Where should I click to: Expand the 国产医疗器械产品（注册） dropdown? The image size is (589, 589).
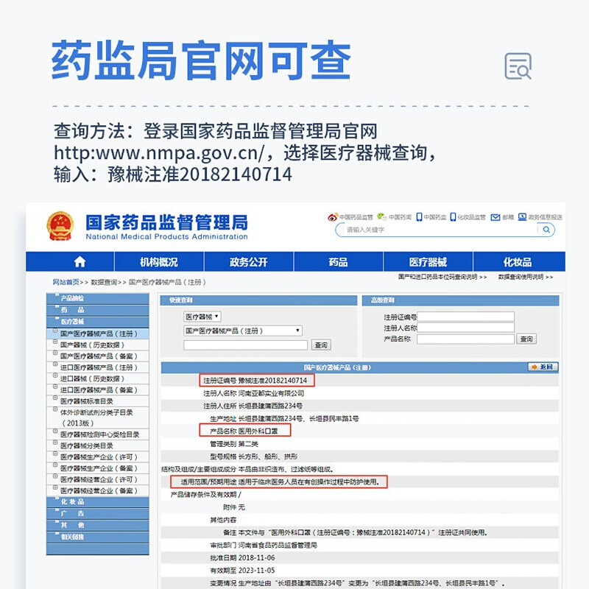242,331
